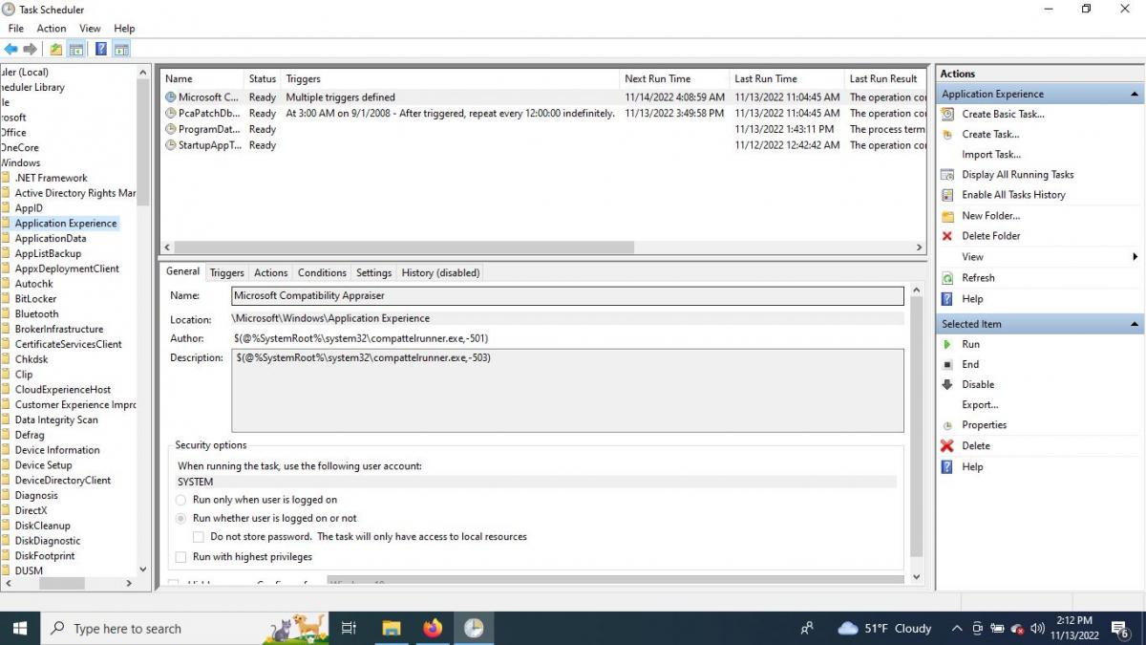This screenshot has height=645, width=1146.
Task: Switch to the History (disabled) tab
Action: pos(440,273)
